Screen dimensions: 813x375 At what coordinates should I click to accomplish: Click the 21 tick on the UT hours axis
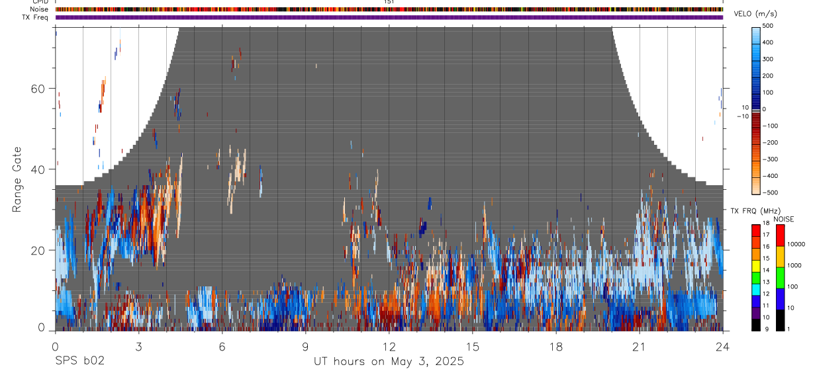[640, 346]
